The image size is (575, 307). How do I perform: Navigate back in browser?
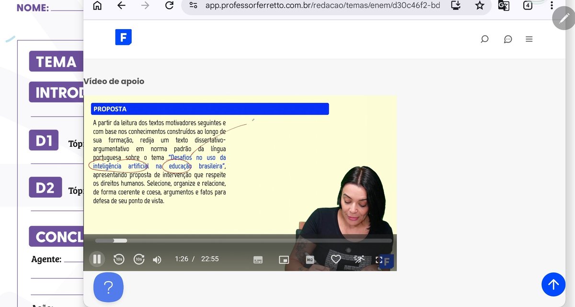tap(121, 5)
